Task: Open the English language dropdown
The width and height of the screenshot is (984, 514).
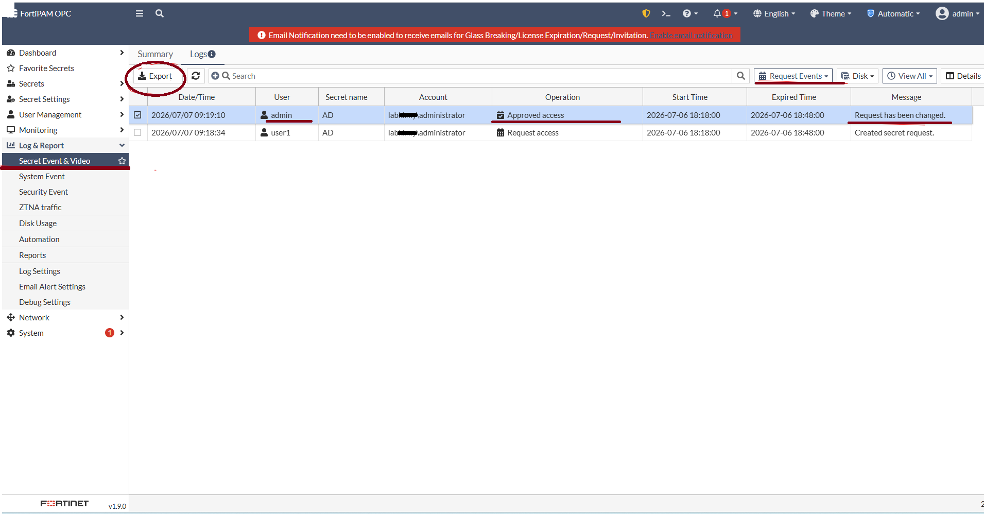Action: pyautogui.click(x=774, y=13)
